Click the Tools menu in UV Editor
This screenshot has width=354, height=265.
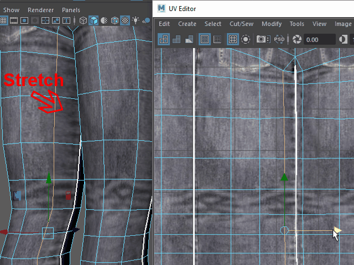pyautogui.click(x=297, y=24)
